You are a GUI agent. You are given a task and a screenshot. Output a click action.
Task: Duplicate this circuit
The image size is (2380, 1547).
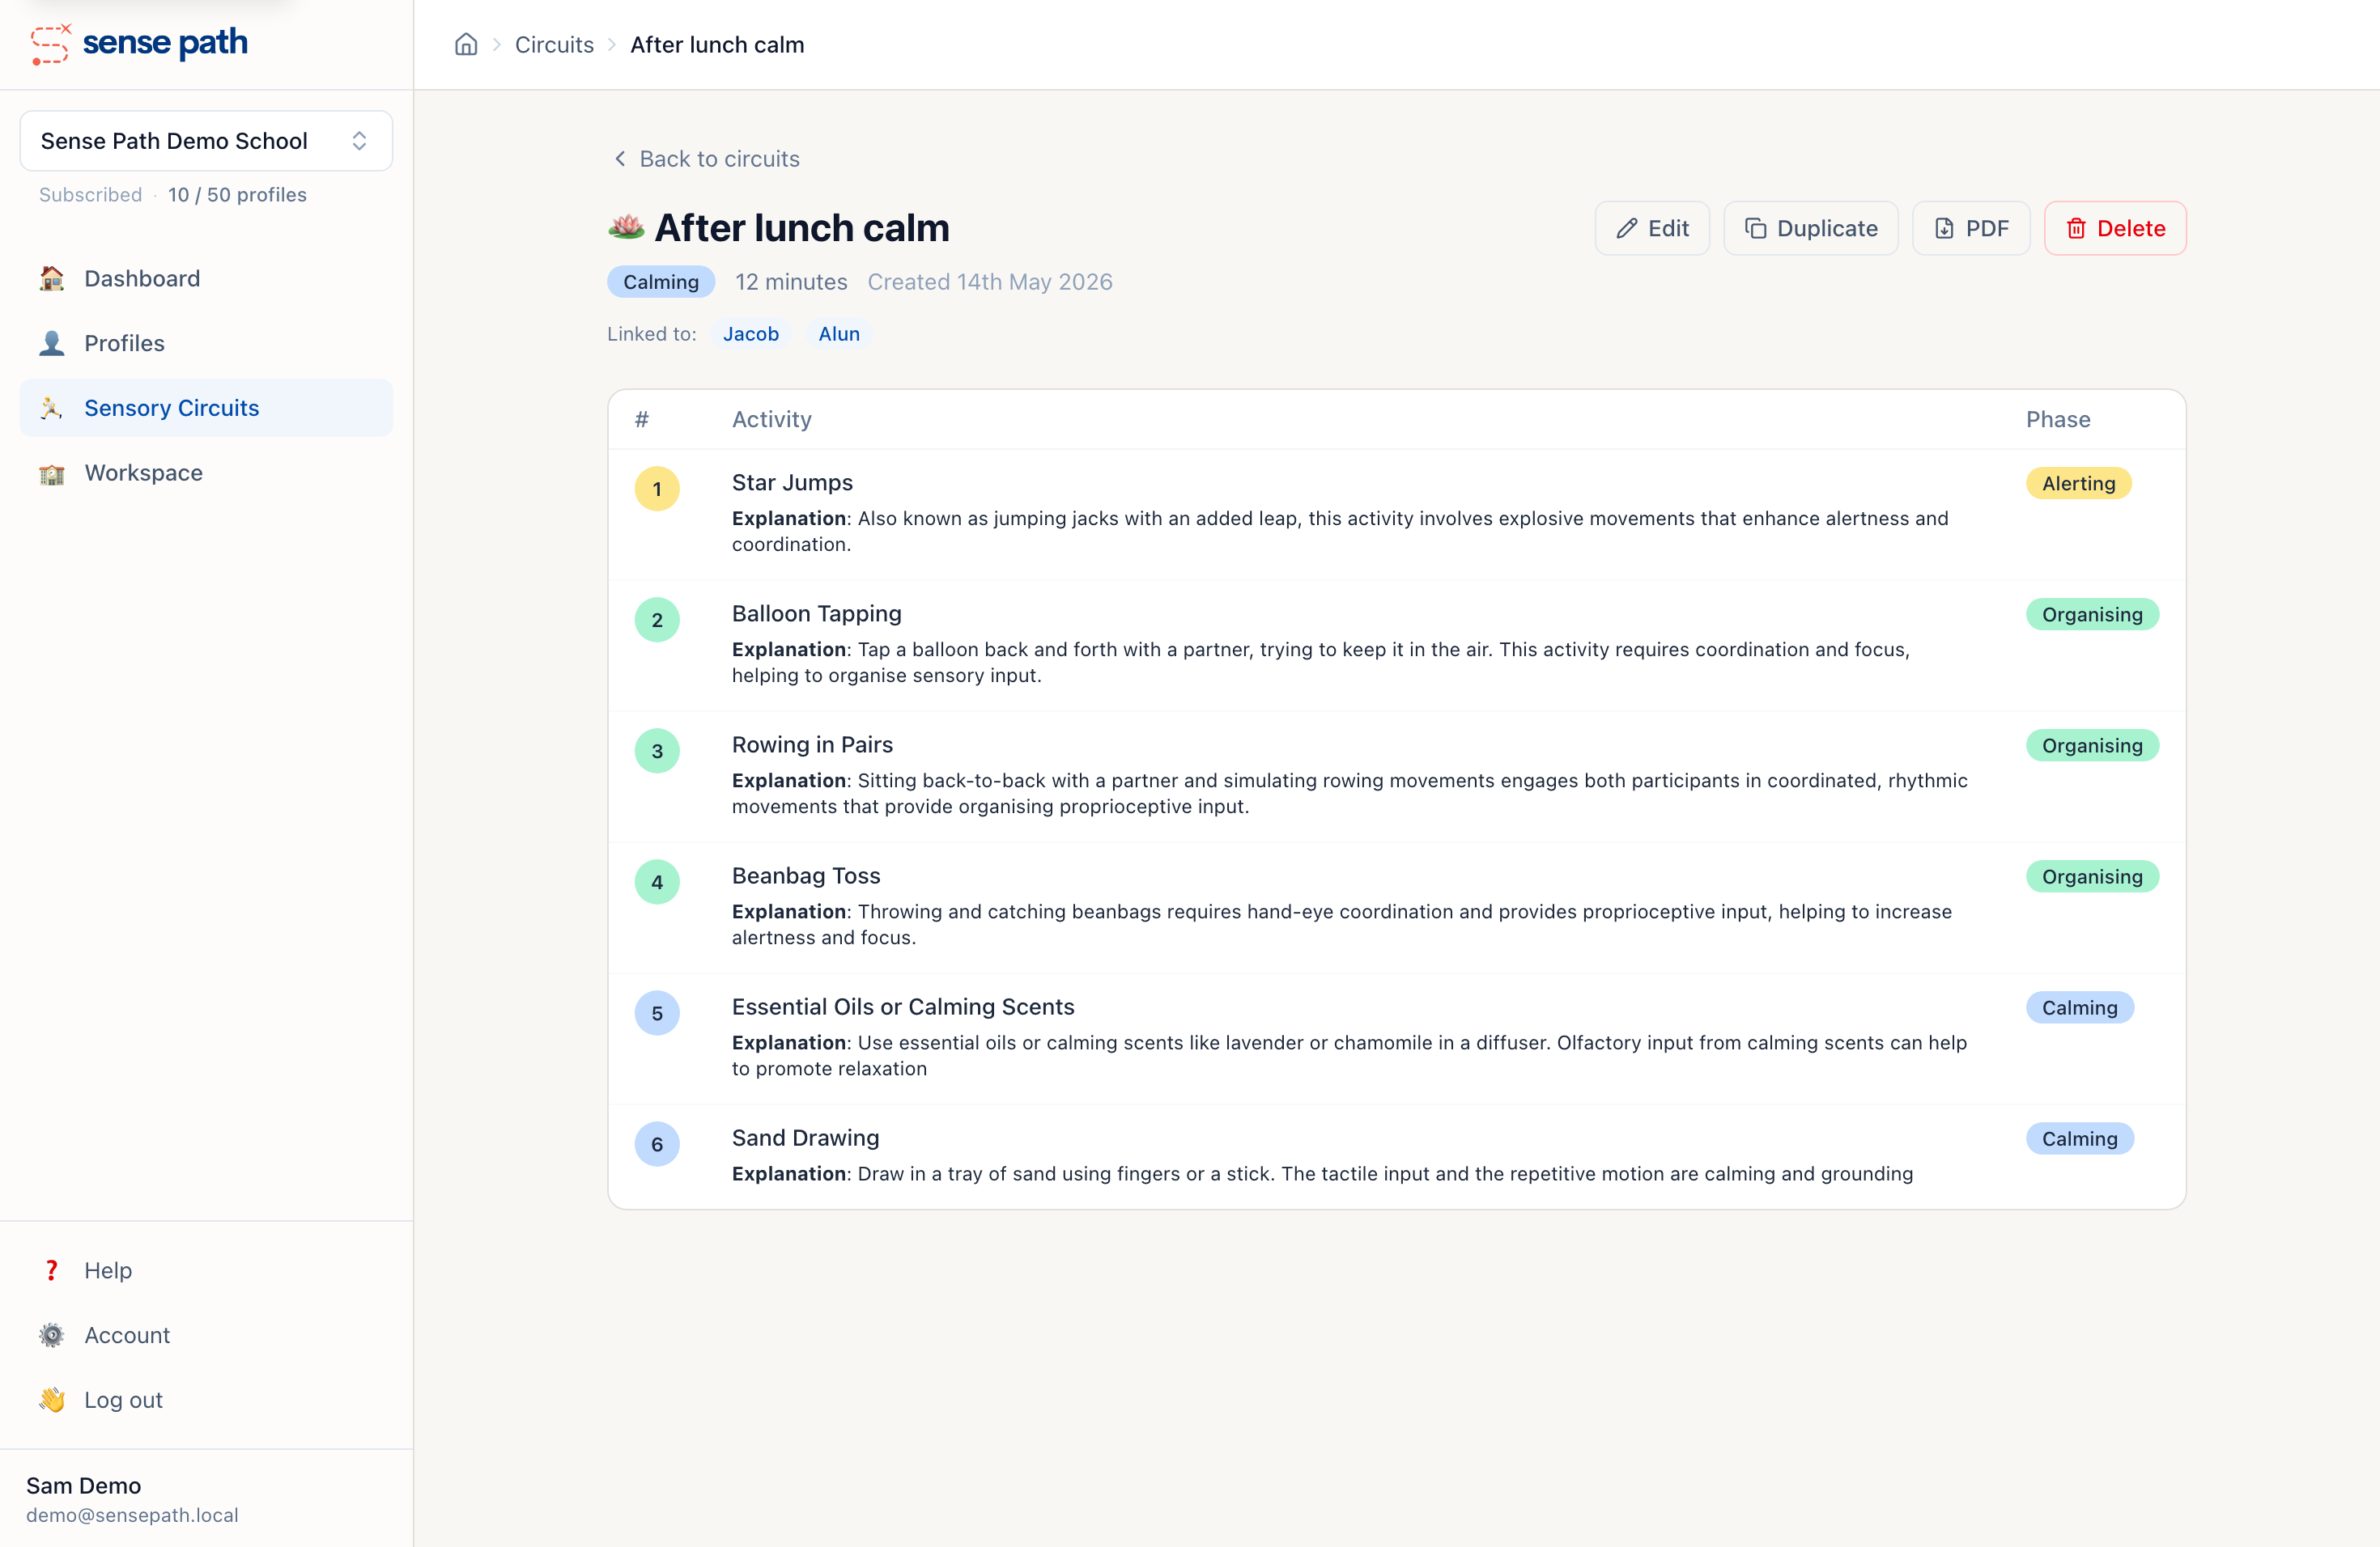coord(1811,228)
